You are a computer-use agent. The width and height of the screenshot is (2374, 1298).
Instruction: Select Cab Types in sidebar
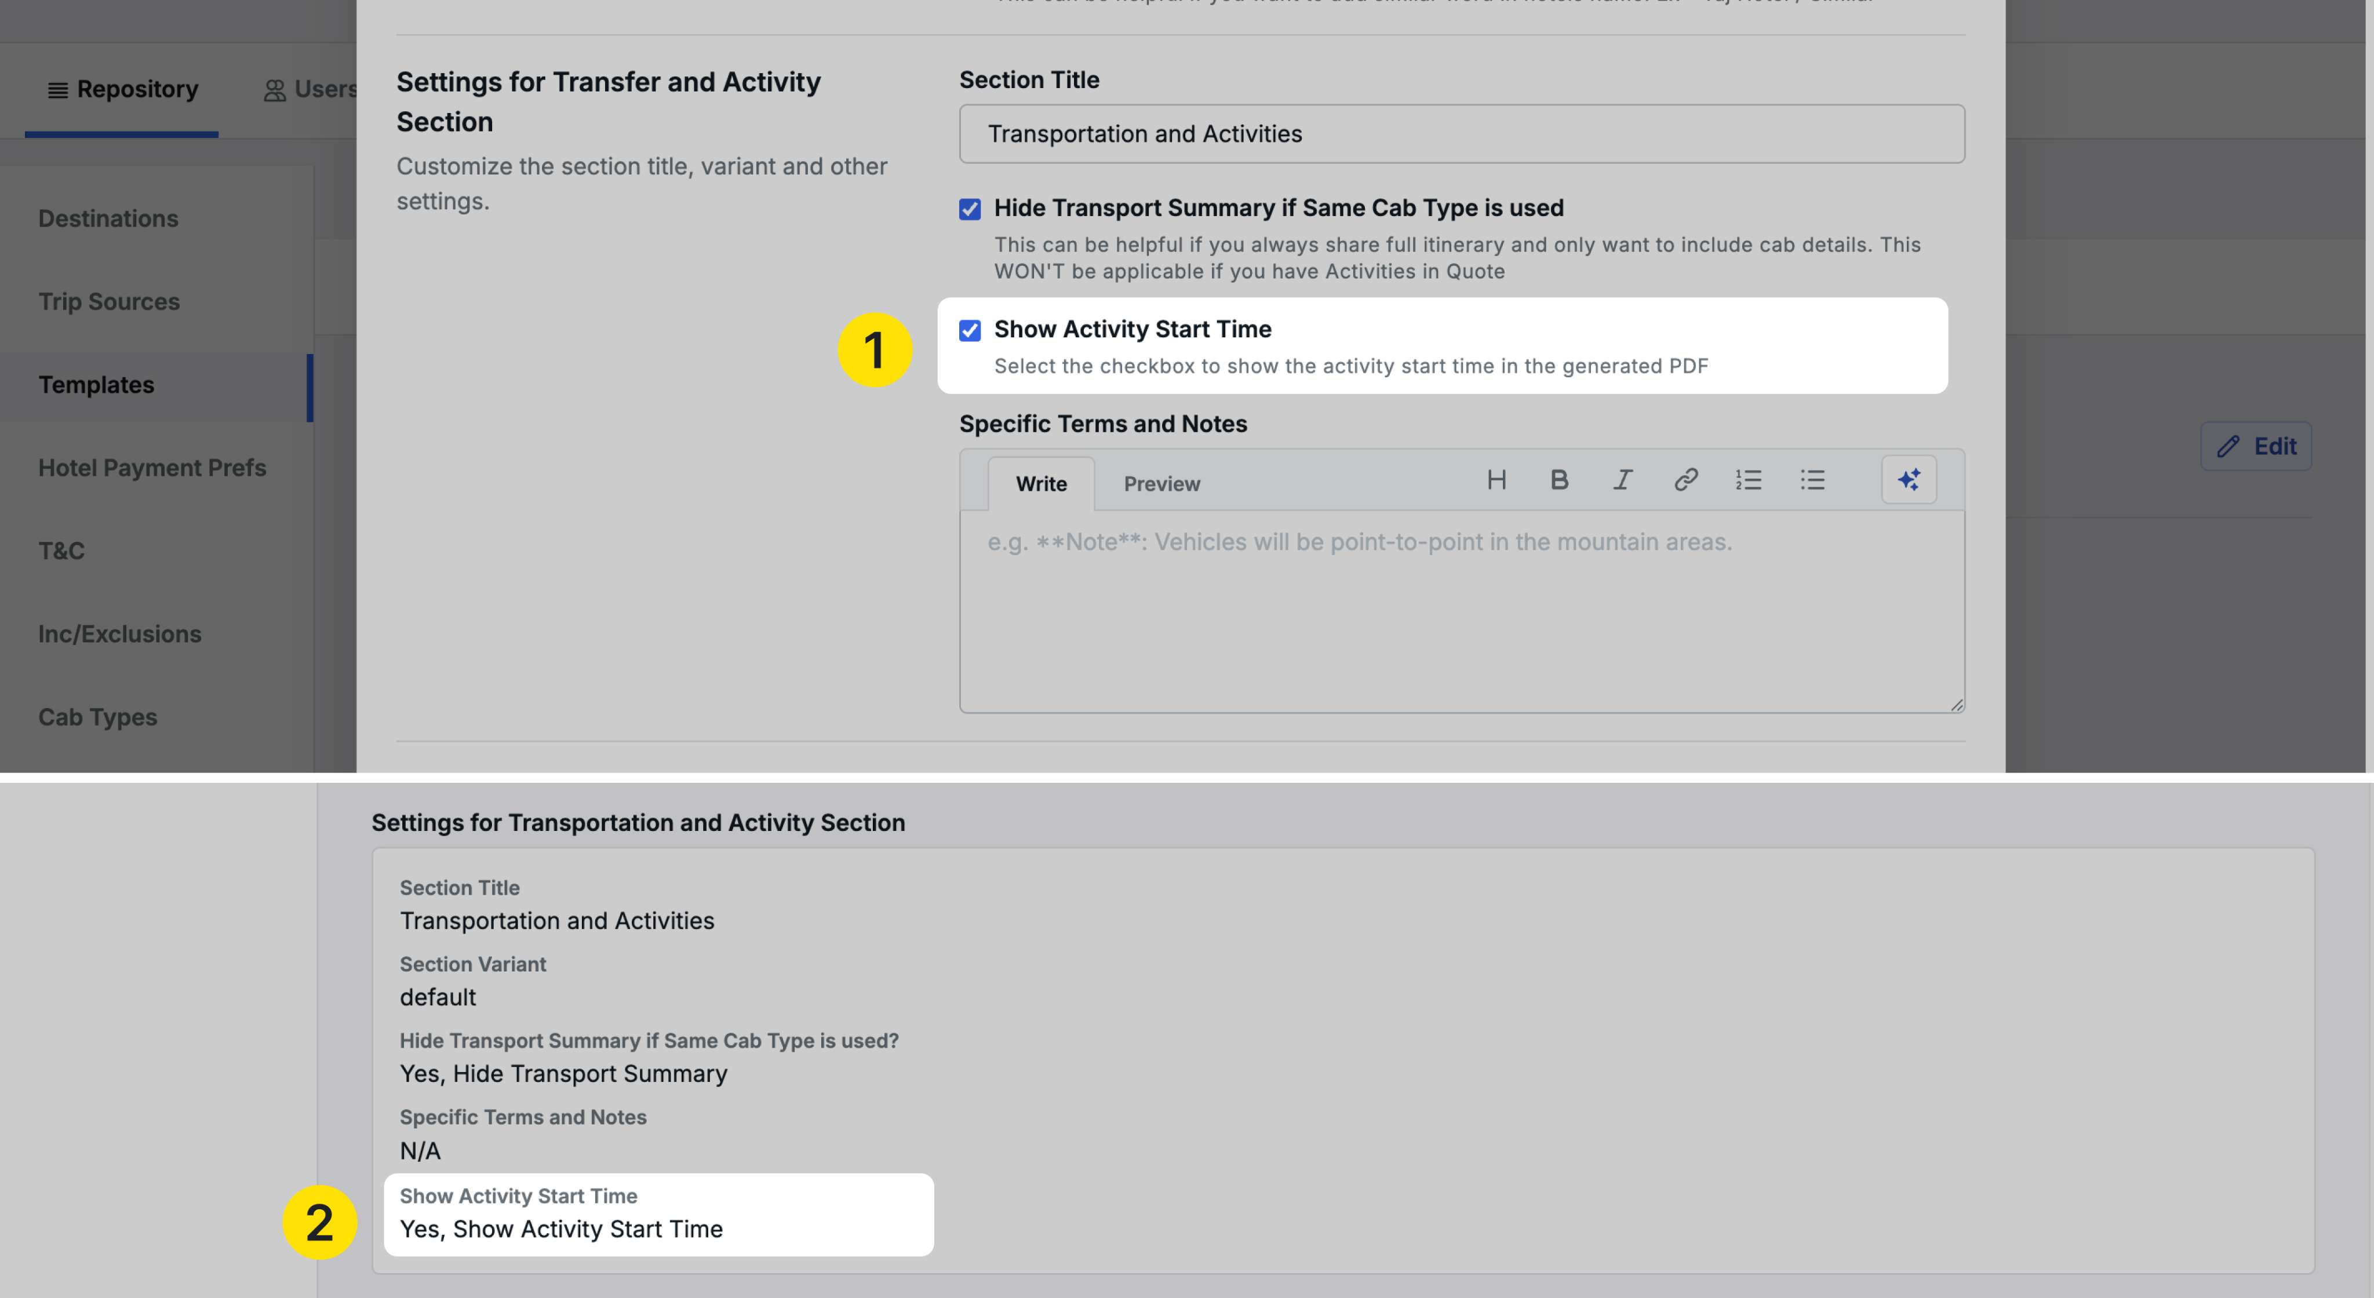pos(98,717)
